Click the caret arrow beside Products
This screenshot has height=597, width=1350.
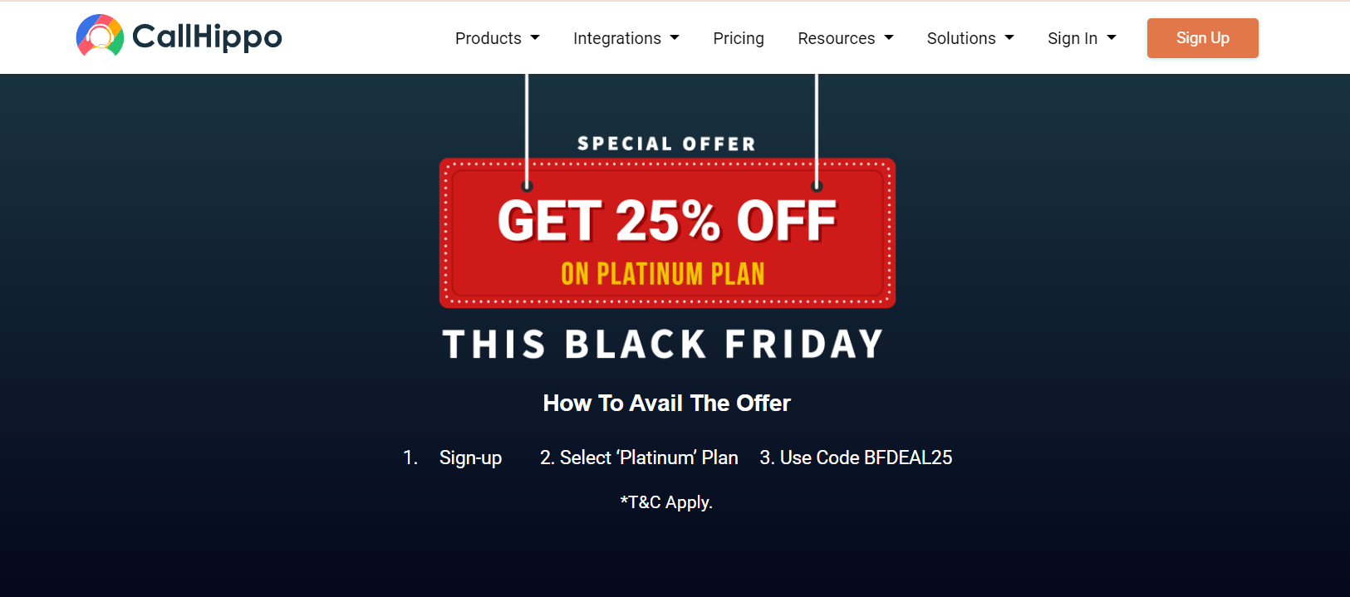535,38
